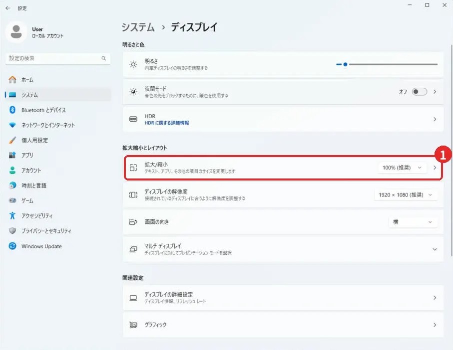Click the アカウント person icon
This screenshot has height=350, width=453.
pyautogui.click(x=12, y=171)
